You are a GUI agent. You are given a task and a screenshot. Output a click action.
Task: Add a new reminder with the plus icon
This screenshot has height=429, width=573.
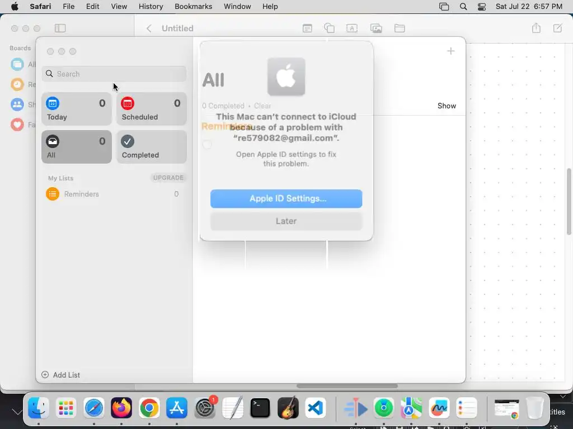[x=450, y=51]
